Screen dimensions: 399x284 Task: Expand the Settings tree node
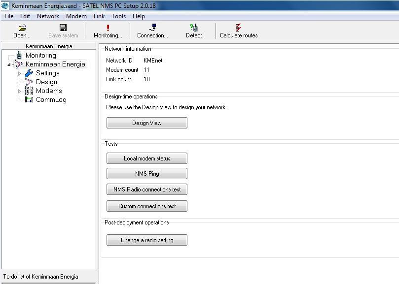coord(20,73)
